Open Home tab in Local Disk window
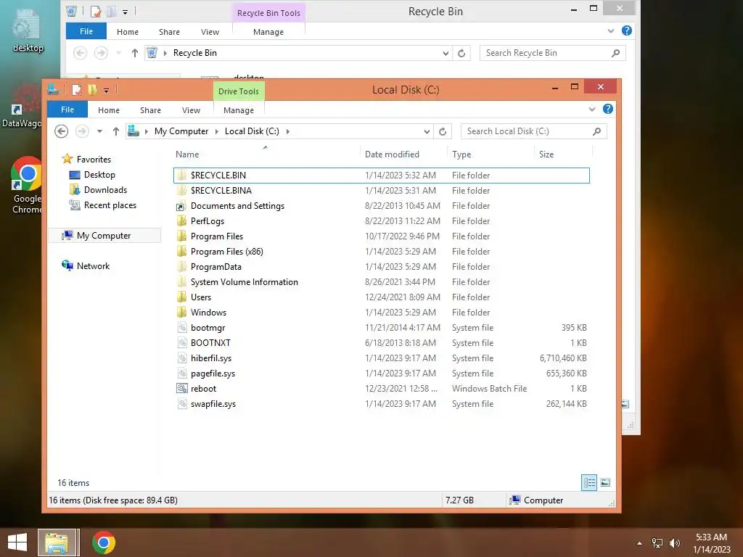Screen dimensions: 743x557 tap(109, 110)
